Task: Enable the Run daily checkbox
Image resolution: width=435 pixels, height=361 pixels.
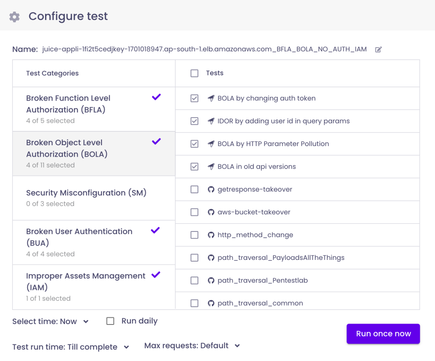Action: click(x=110, y=321)
